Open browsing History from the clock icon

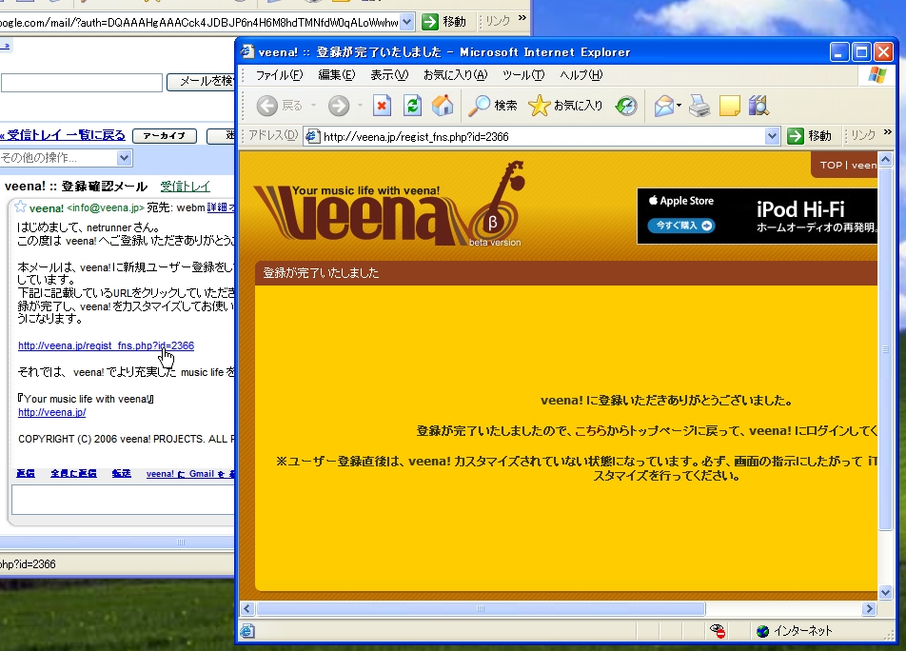pos(626,106)
